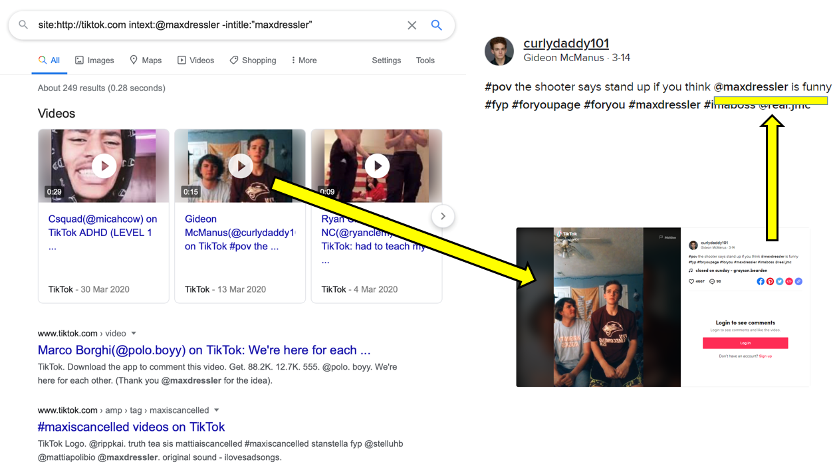Click the #pov hashtag in the large caption
This screenshot has height=476, width=839.
(499, 87)
